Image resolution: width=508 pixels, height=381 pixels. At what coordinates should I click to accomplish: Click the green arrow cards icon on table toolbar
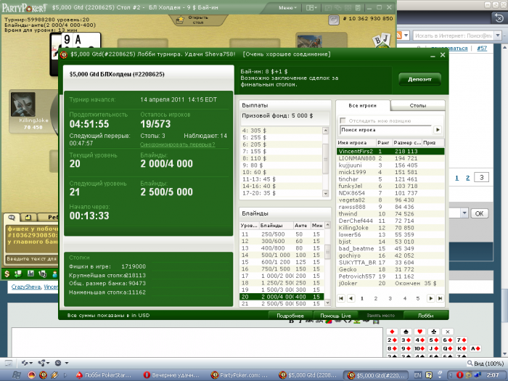[x=18, y=274]
